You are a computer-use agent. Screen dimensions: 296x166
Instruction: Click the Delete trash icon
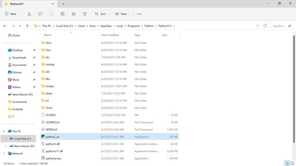tap(85, 14)
